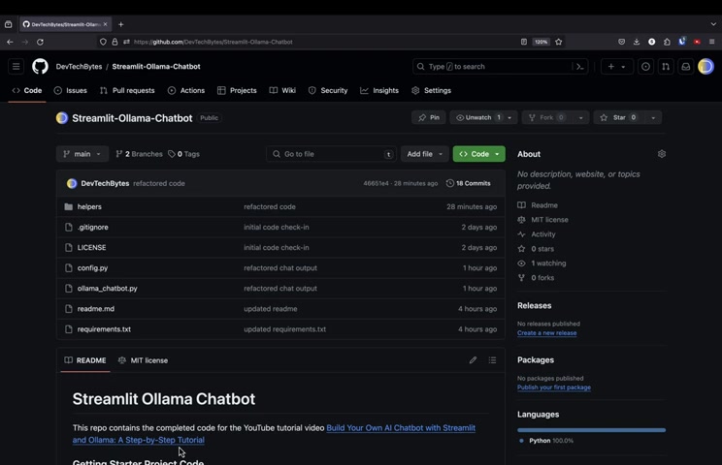
Task: Switch to the Wiki tab
Action: pos(282,90)
